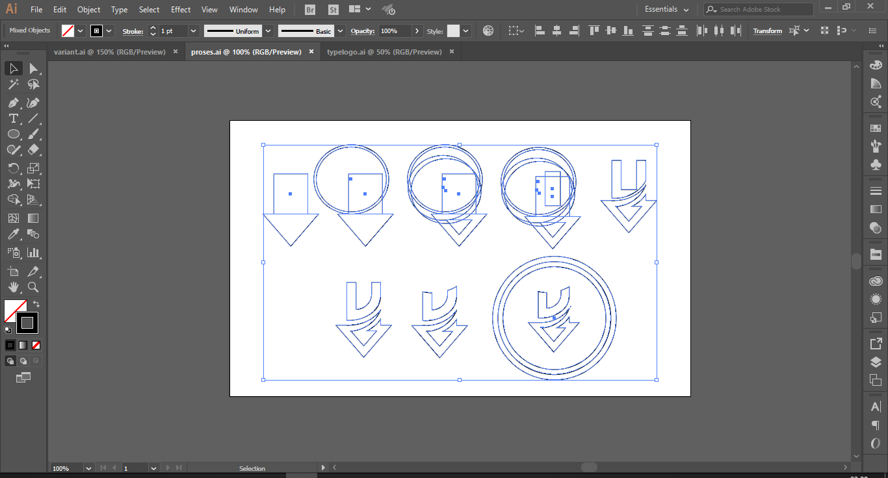Reset to default fill and stroke
Image resolution: width=888 pixels, height=478 pixels.
coord(8,330)
